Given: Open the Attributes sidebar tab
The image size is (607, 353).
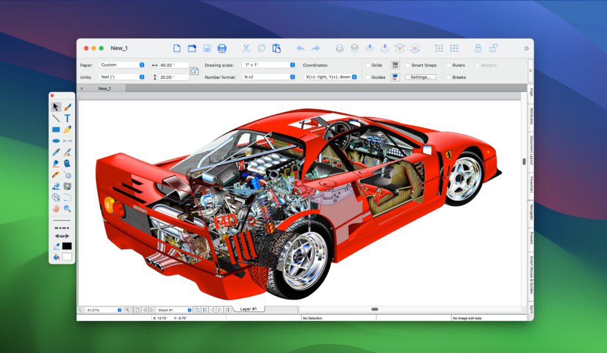Looking at the screenshot, I should point(533,115).
